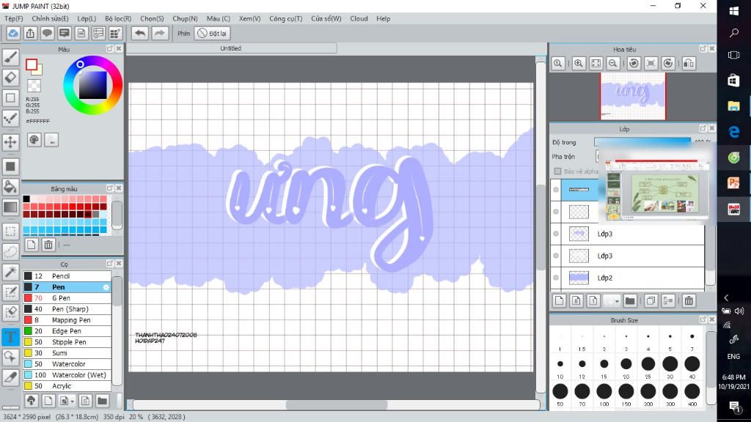Click the Đặt lại button
The image size is (751, 422).
(x=213, y=34)
